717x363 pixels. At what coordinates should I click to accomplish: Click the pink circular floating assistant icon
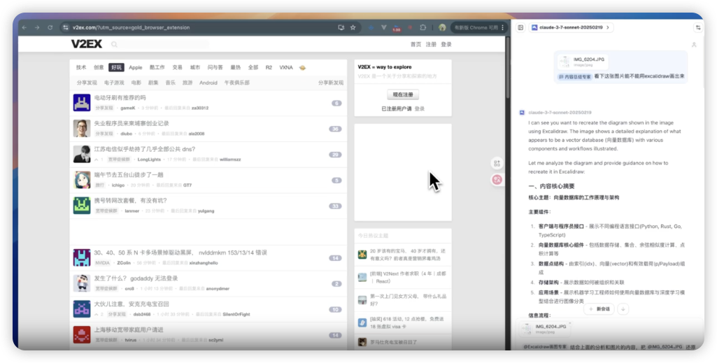pos(497,180)
